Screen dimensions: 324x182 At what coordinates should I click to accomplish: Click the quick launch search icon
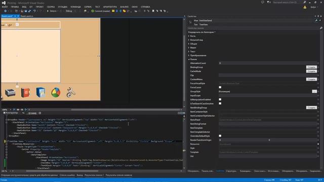305,2
